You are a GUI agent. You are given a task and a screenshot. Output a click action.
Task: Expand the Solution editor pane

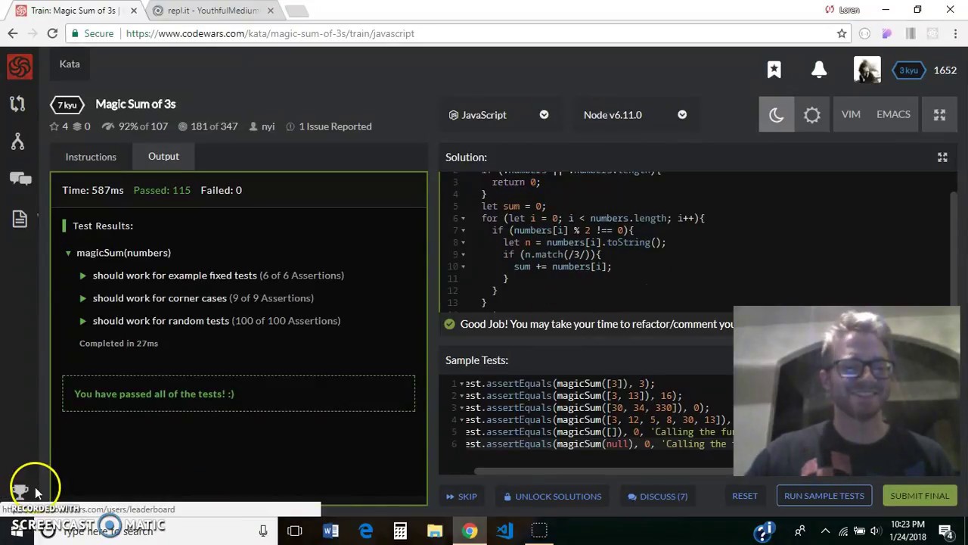point(942,157)
